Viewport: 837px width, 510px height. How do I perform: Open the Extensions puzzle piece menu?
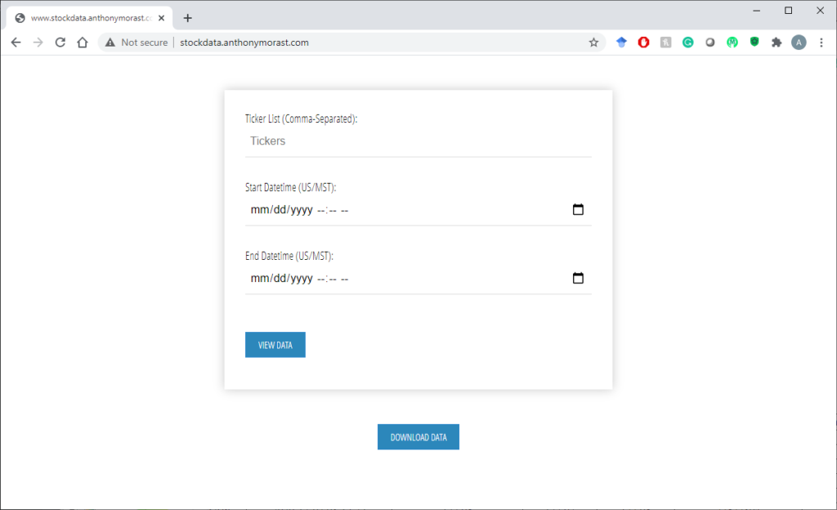pyautogui.click(x=777, y=42)
